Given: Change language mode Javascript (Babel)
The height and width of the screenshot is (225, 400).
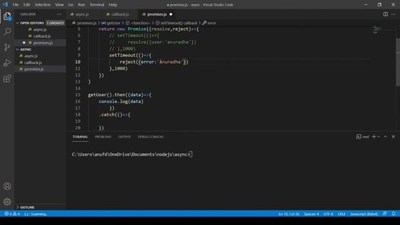Looking at the screenshot, I should pos(364,214).
